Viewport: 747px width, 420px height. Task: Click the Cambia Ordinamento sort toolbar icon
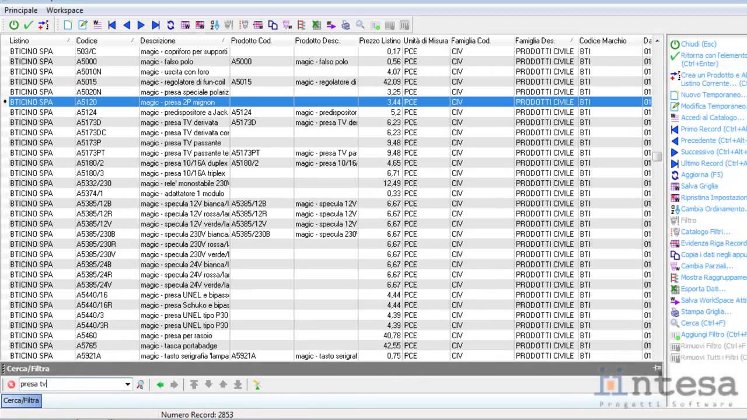pyautogui.click(x=214, y=25)
